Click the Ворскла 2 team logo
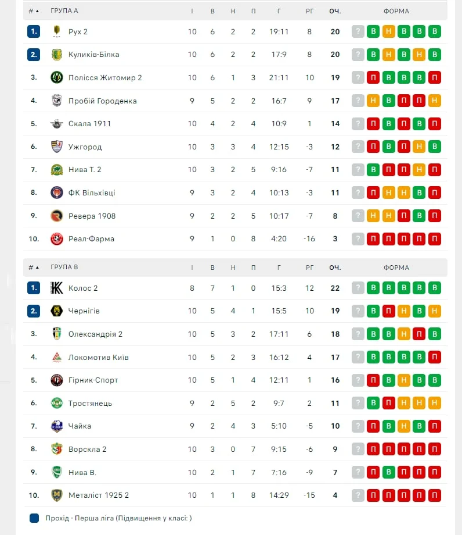The height and width of the screenshot is (535, 462). tap(56, 450)
